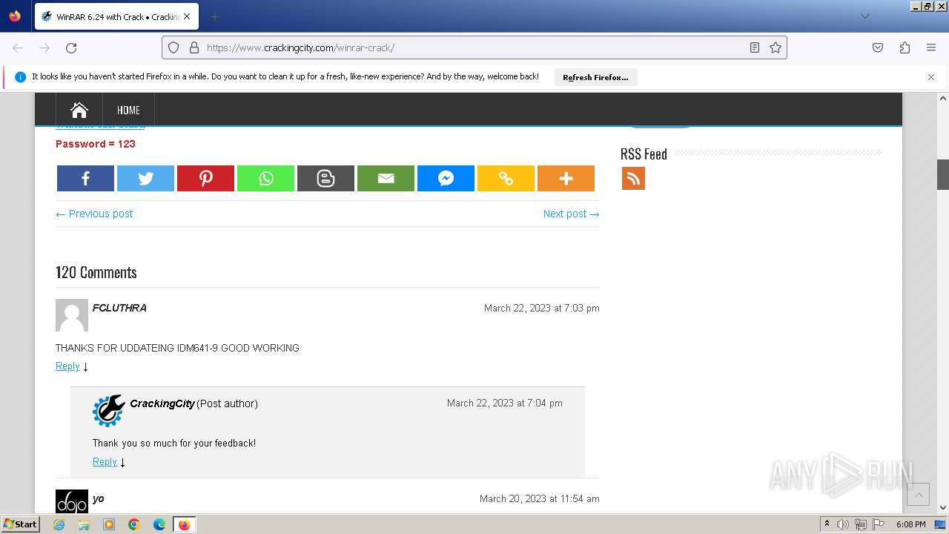Open new tab with plus button
The width and height of the screenshot is (949, 534).
click(x=214, y=16)
